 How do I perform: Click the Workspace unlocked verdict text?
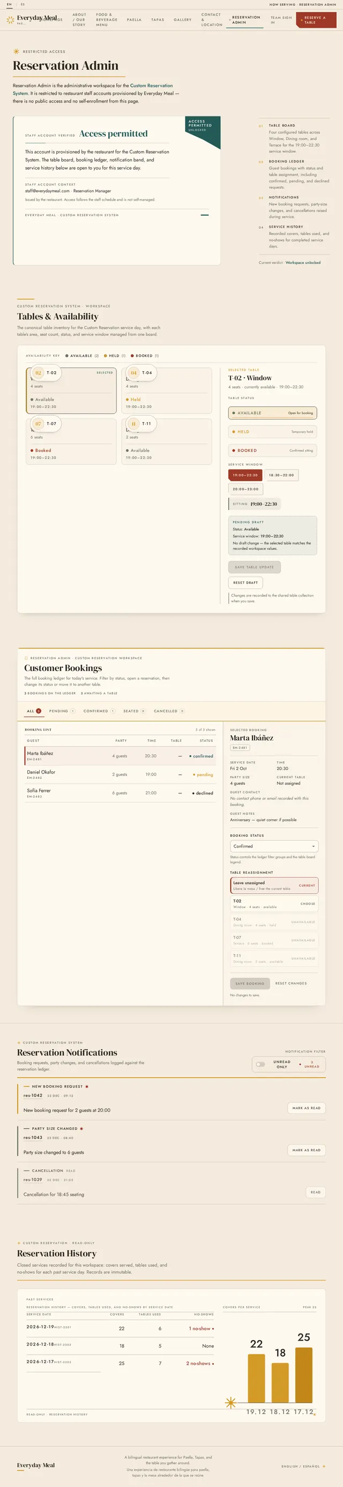coord(303,262)
